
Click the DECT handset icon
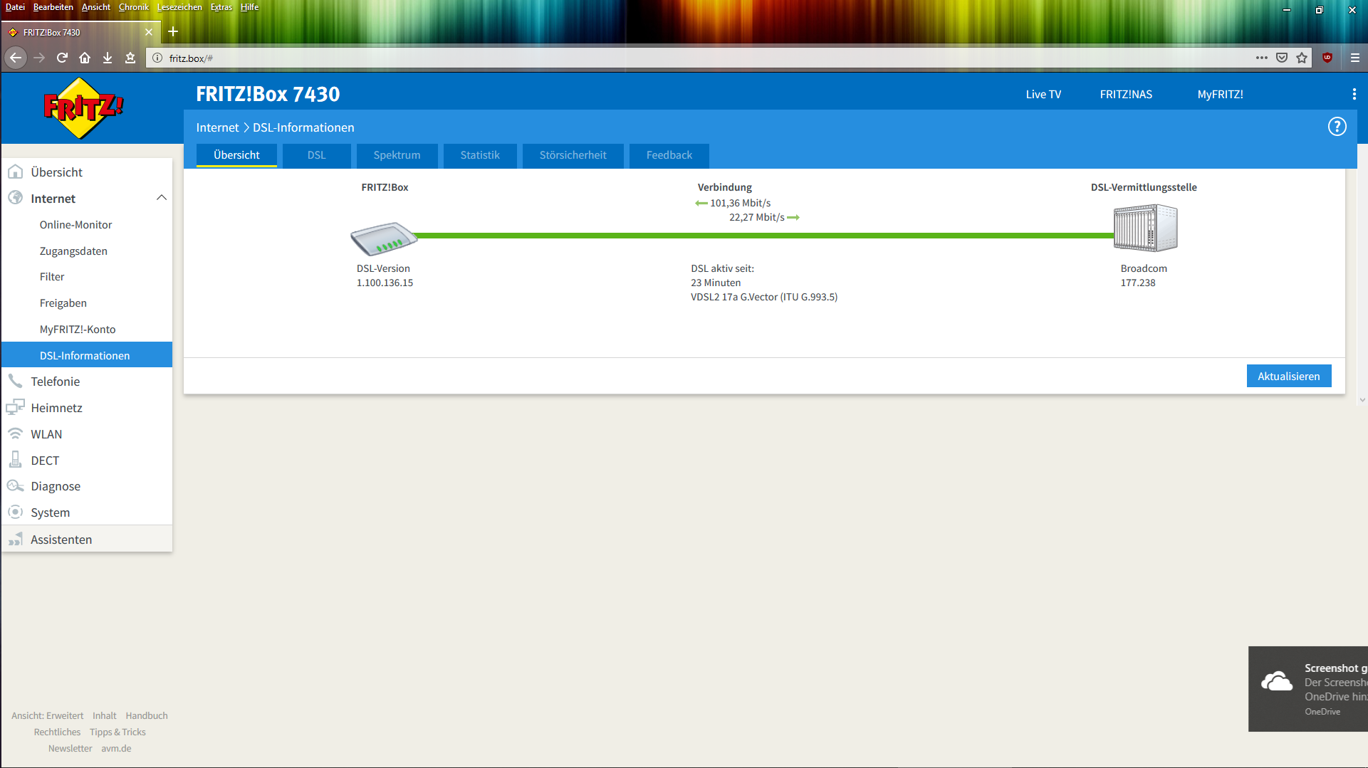[15, 460]
